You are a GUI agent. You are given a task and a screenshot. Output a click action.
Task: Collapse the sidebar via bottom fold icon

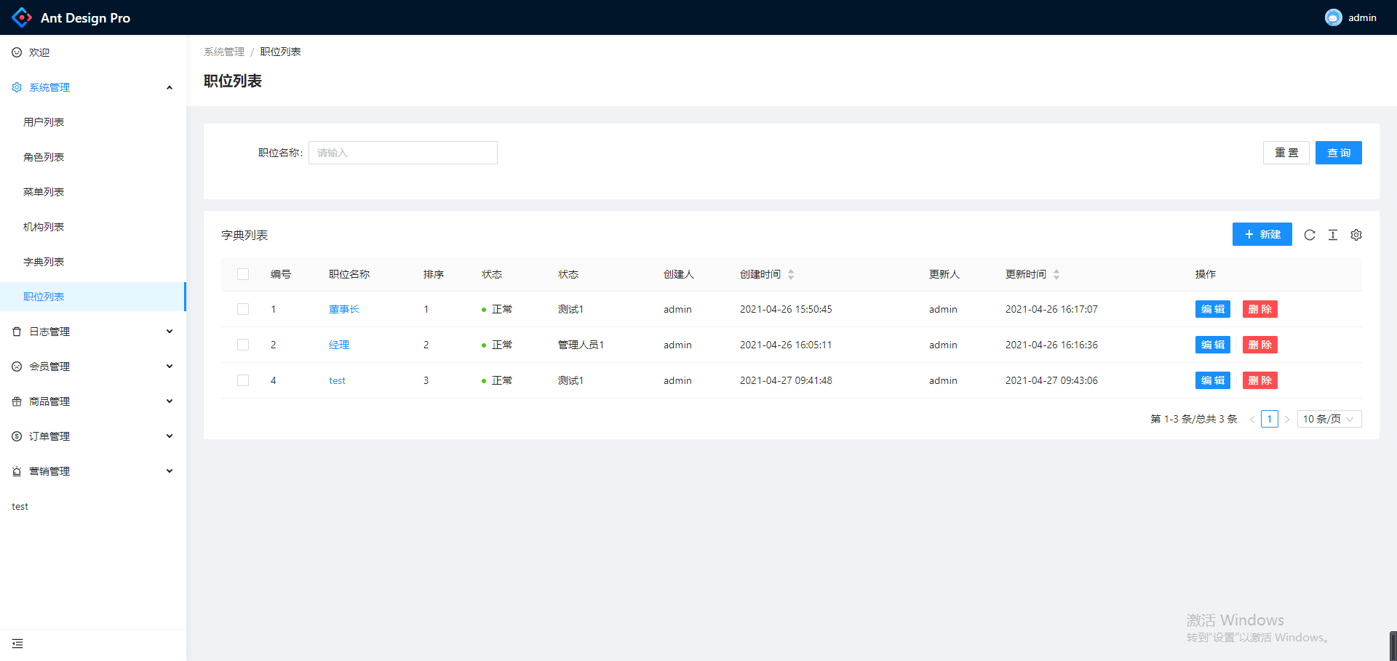point(17,644)
